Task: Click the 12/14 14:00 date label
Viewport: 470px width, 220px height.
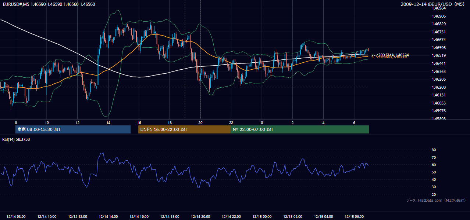Action: pyautogui.click(x=108, y=217)
